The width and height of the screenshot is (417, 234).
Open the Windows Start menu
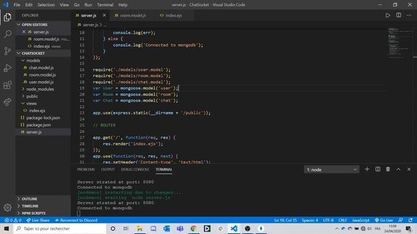[x=7, y=228]
